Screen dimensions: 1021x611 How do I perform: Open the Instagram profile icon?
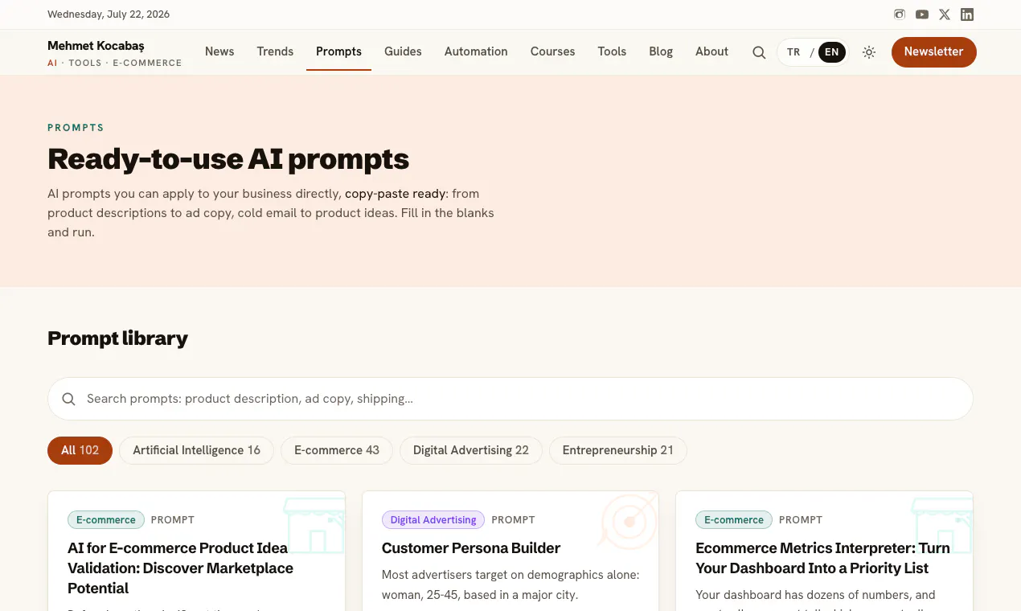click(x=900, y=14)
